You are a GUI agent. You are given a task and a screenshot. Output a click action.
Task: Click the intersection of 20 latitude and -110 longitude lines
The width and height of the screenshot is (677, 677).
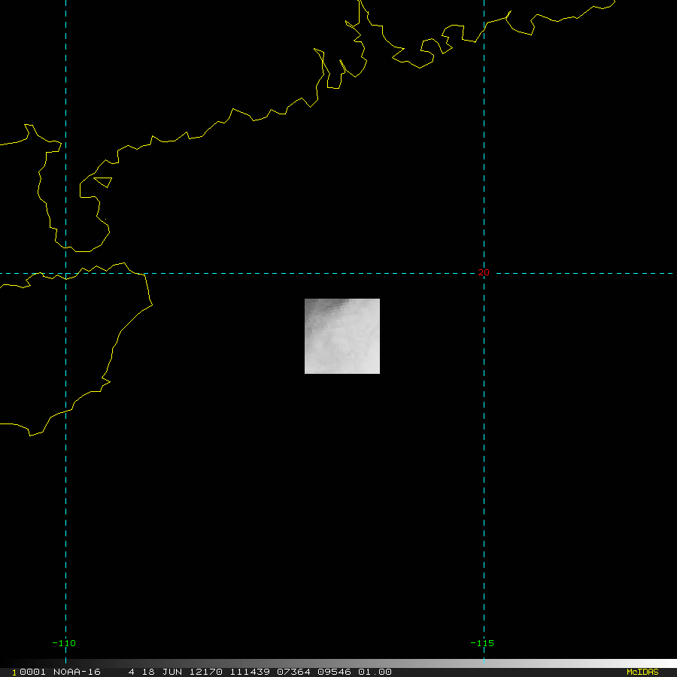click(x=66, y=273)
